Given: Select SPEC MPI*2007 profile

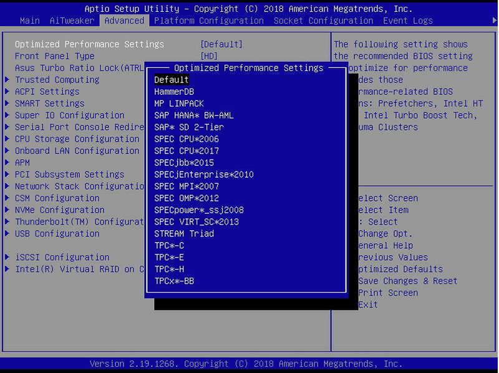Looking at the screenshot, I should [x=187, y=186].
